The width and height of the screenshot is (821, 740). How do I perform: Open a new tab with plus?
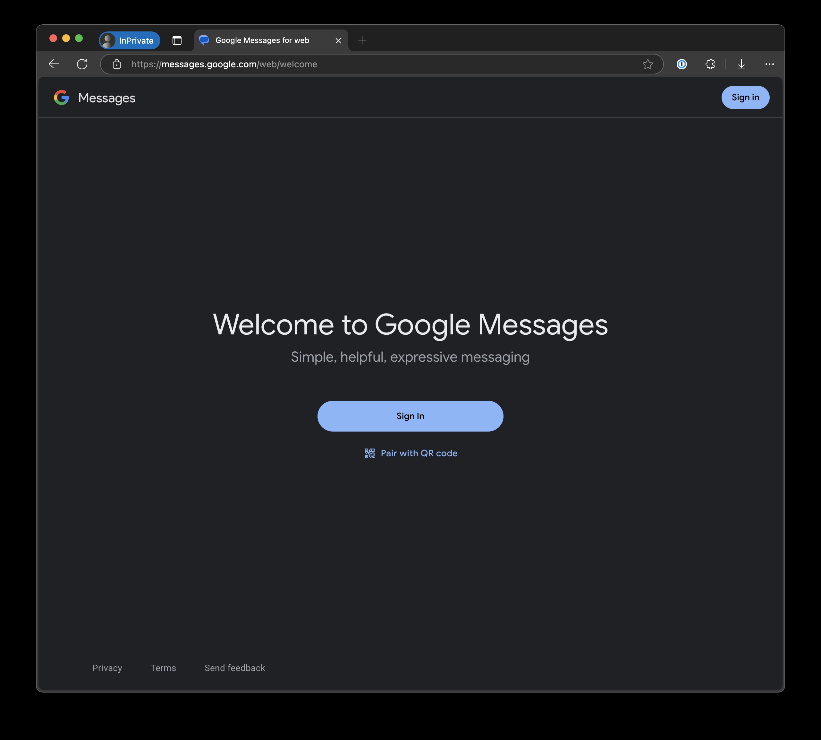(x=362, y=40)
